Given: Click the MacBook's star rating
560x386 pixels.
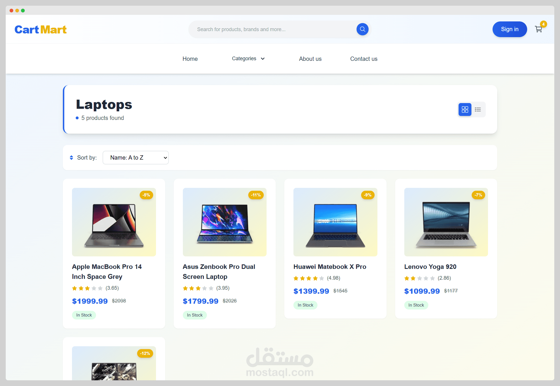Looking at the screenshot, I should click(x=87, y=288).
